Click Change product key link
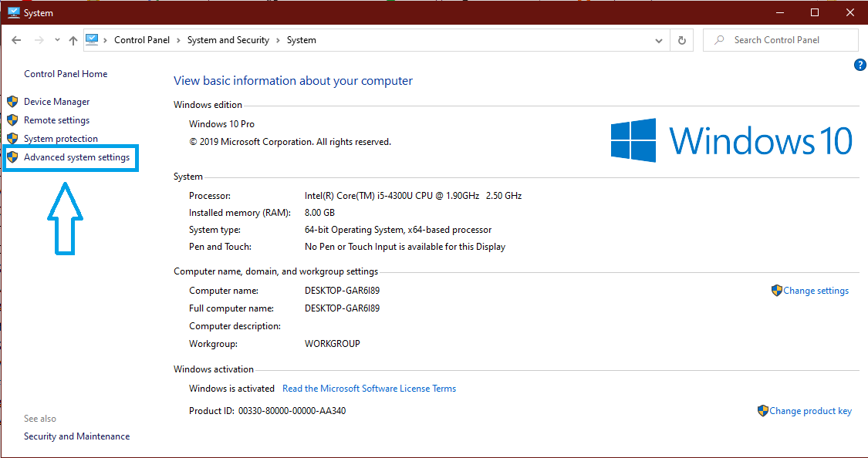Viewport: 868px width, 458px height. click(x=810, y=411)
